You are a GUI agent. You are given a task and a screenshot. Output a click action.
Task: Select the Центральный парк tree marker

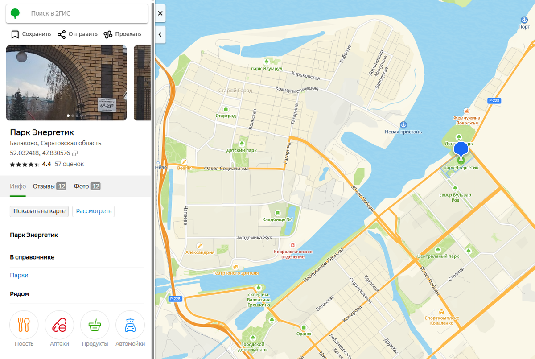pos(438,250)
